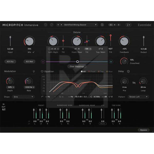Remove 15R tilt mapping with X
This screenshot has width=154, height=154.
click(90, 49)
